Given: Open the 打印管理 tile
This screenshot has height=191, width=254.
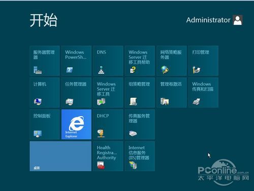Looking at the screenshot, I should [x=203, y=61].
